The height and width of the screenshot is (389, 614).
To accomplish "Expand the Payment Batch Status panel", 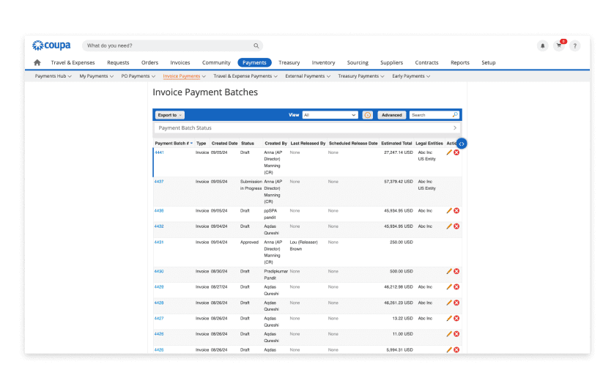I will [454, 128].
